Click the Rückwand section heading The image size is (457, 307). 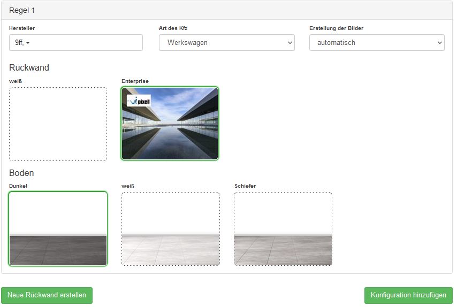click(x=29, y=67)
